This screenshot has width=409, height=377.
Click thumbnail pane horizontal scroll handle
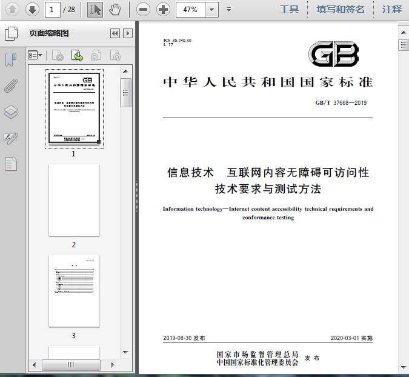(x=71, y=365)
